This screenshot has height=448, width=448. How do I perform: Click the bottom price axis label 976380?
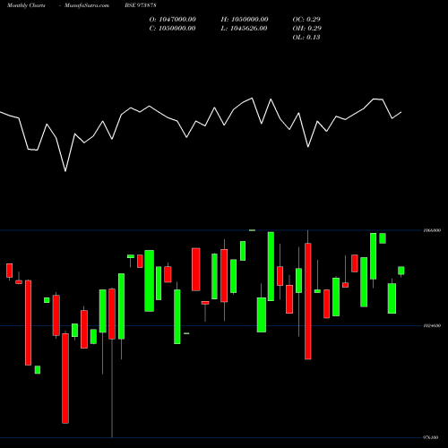pos(431,437)
